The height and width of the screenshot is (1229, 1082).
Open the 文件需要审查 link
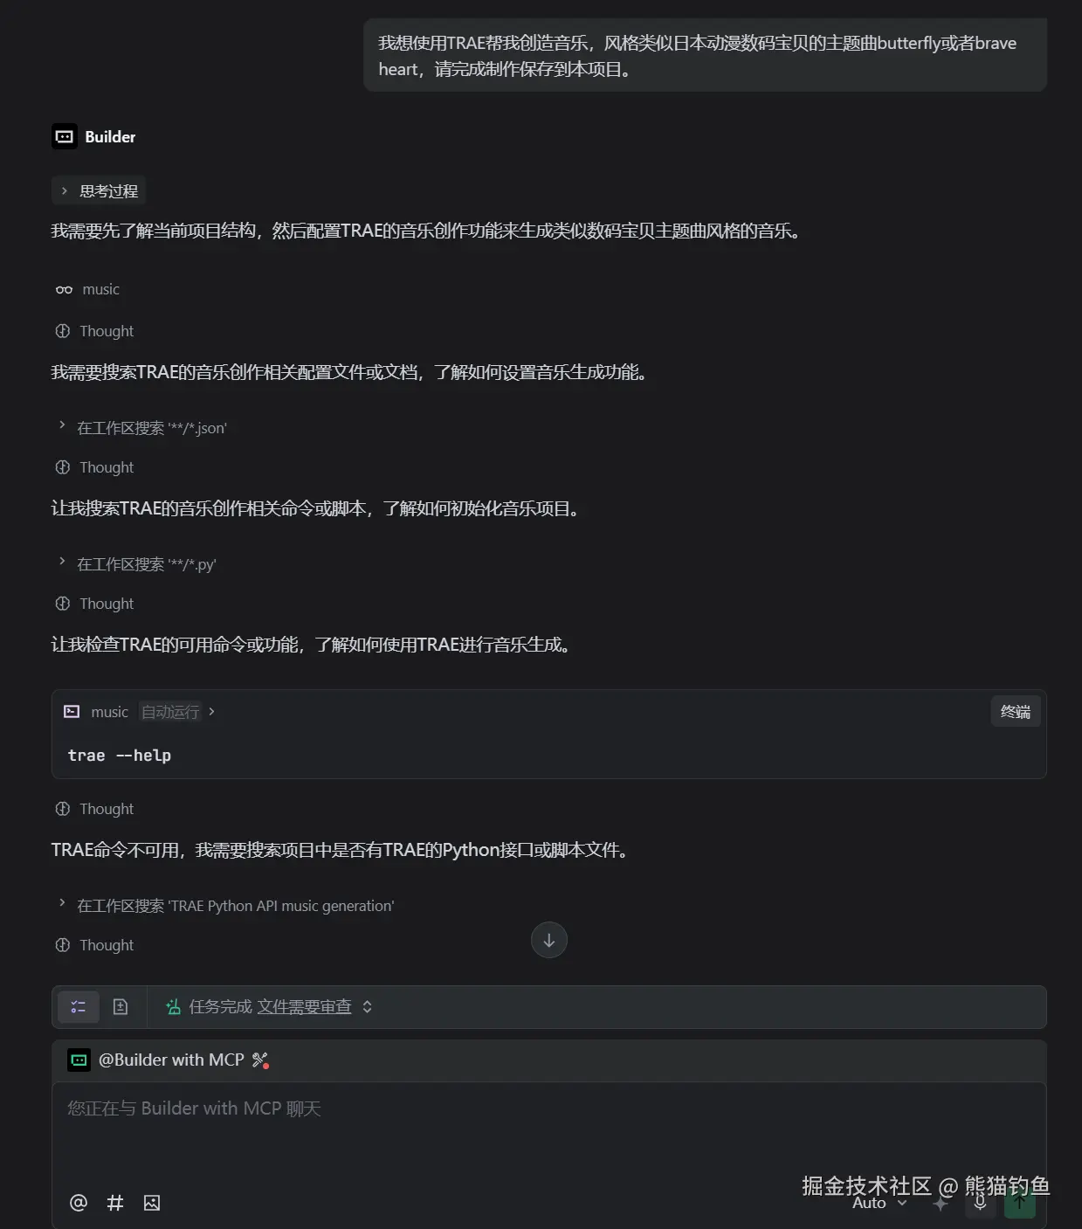[304, 1007]
